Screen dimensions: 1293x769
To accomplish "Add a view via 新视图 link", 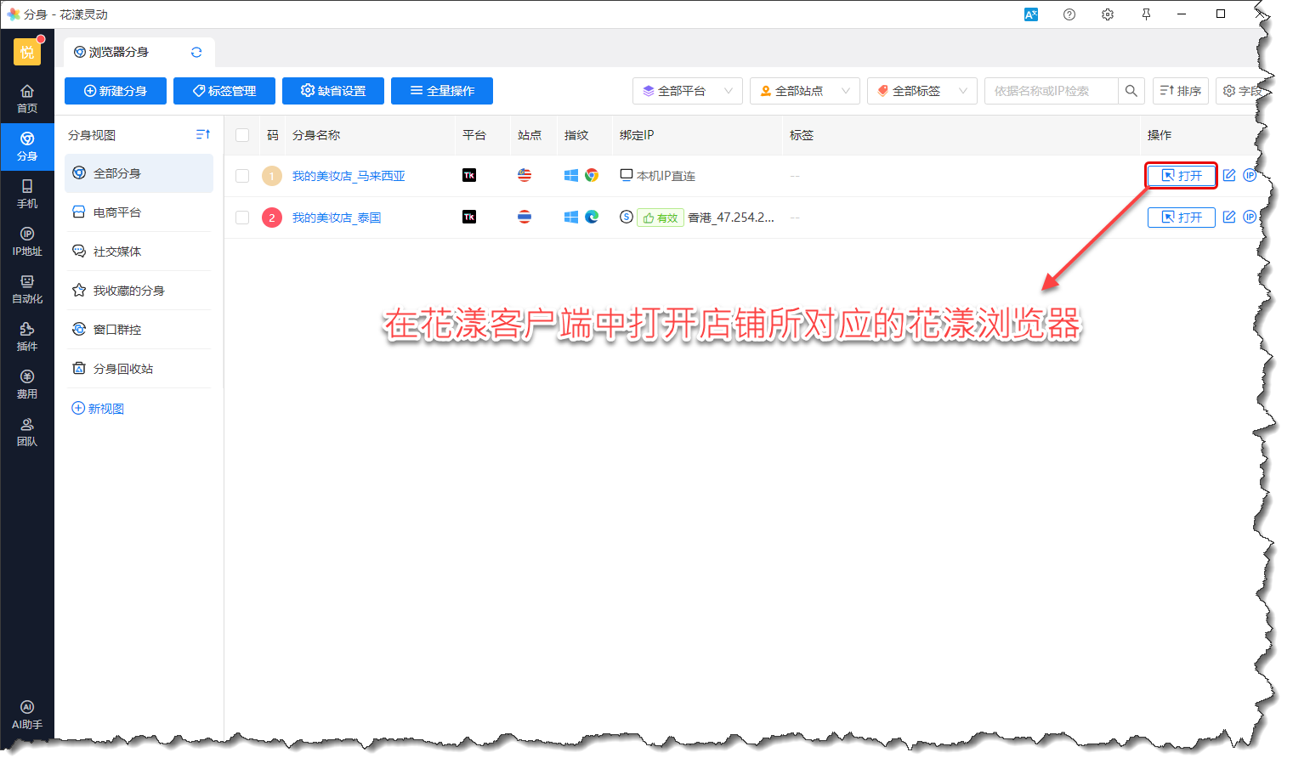I will 98,409.
